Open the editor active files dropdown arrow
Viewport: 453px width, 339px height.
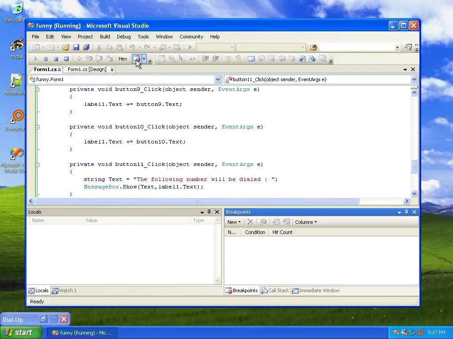405,69
